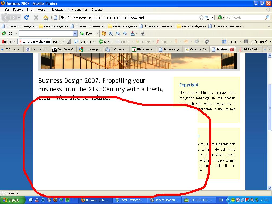Click the Reload page icon
This screenshot has height=204, width=272.
[27, 18]
